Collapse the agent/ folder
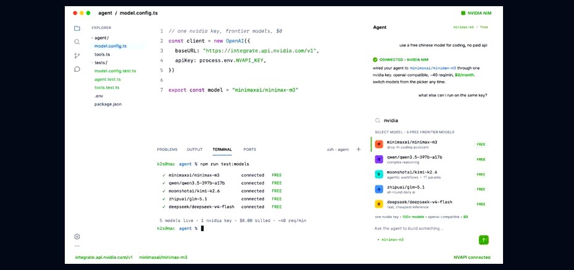The image size is (574, 270). point(100,38)
